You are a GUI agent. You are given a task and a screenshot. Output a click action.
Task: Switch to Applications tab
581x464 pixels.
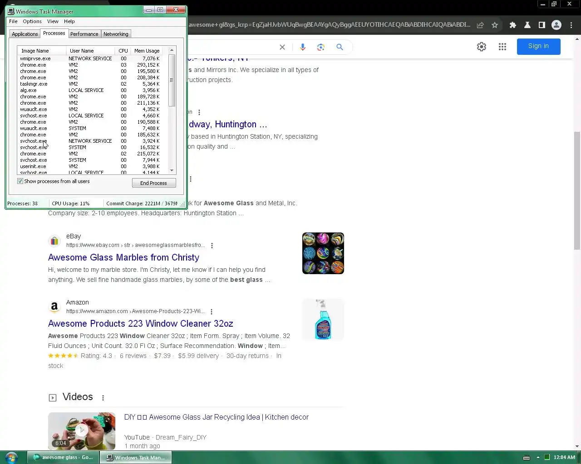25,34
